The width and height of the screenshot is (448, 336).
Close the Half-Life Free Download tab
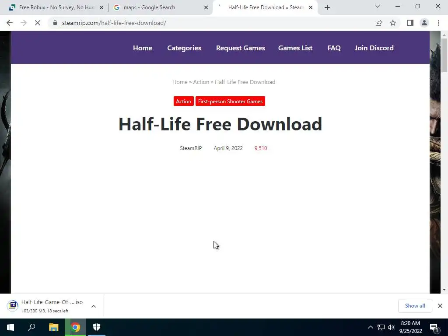point(311,7)
